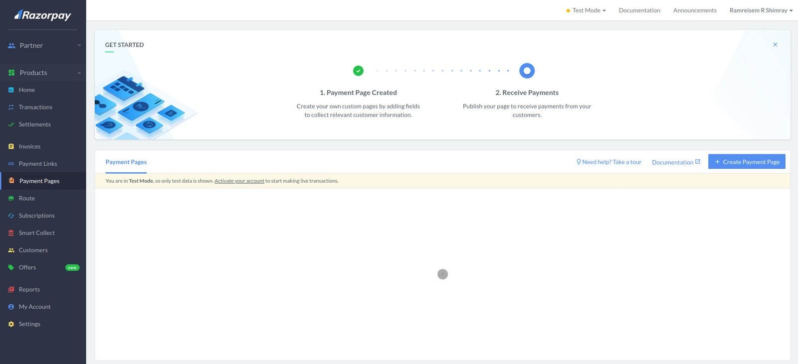Click the Payment Links chain icon
Viewport: 798px width, 364px height.
[11, 164]
